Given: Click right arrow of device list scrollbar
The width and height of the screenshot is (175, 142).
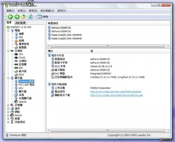Looking at the screenshot, I should (168, 46).
